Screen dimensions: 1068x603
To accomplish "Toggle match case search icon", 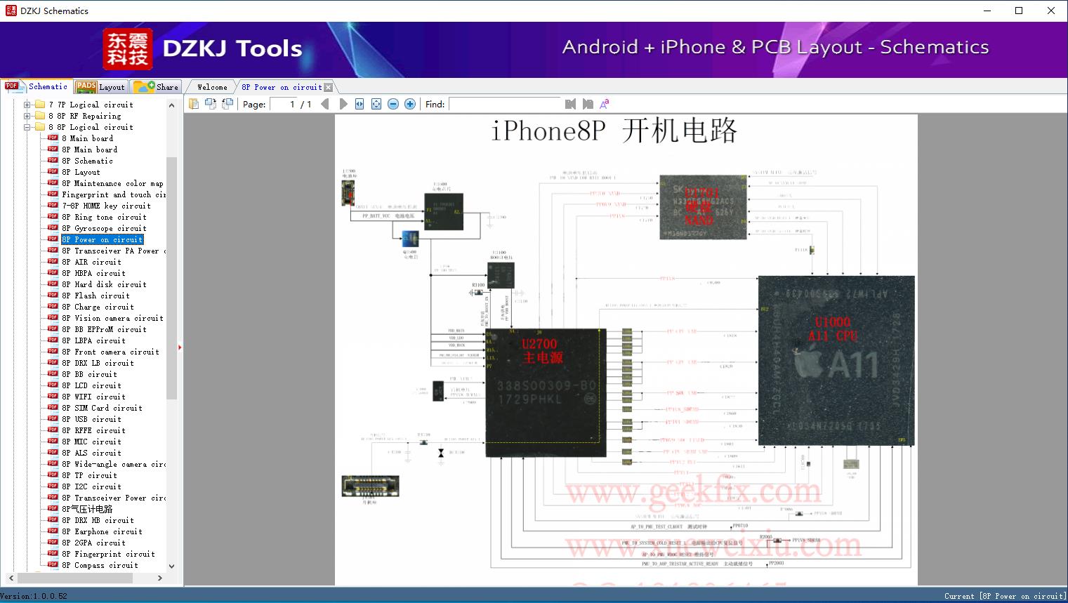I will (605, 104).
